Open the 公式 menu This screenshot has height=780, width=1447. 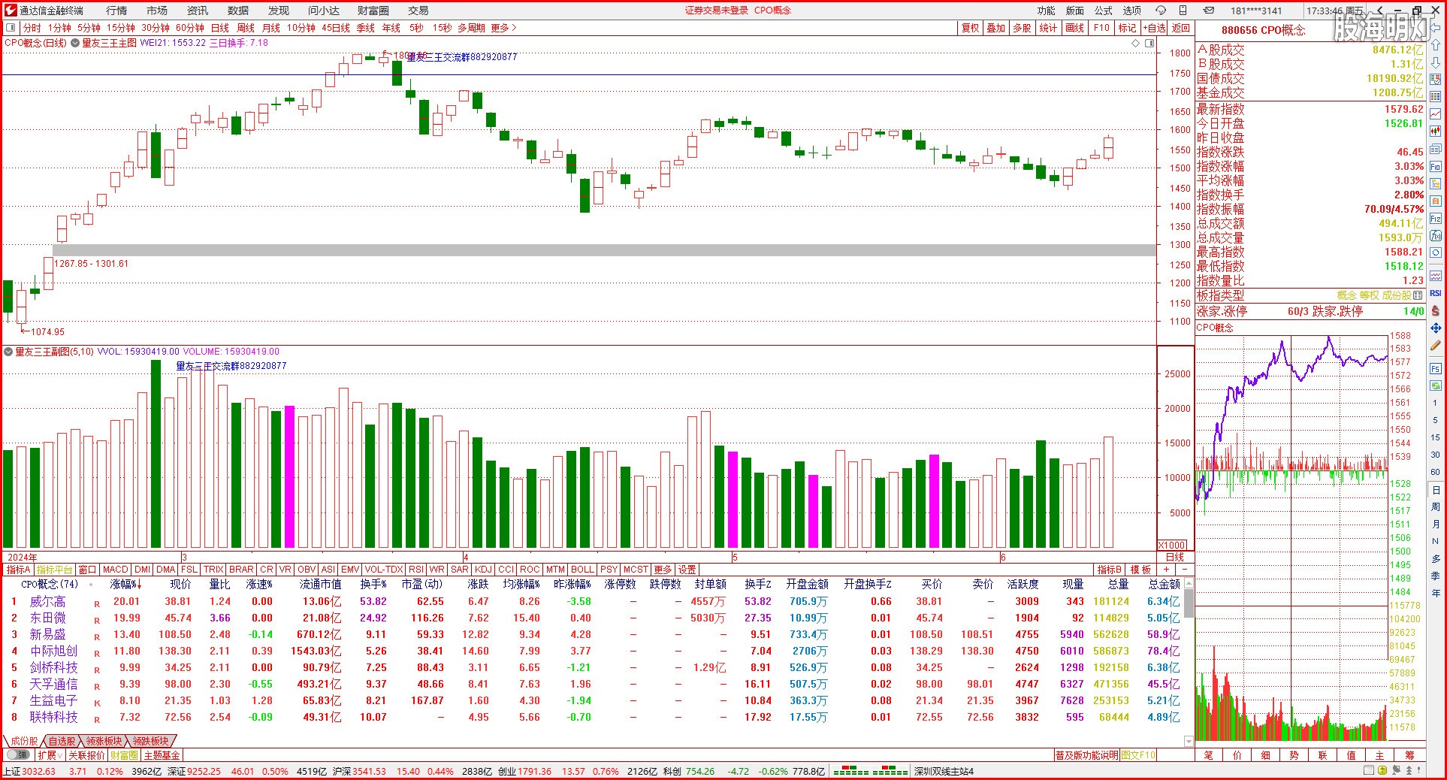[1104, 11]
